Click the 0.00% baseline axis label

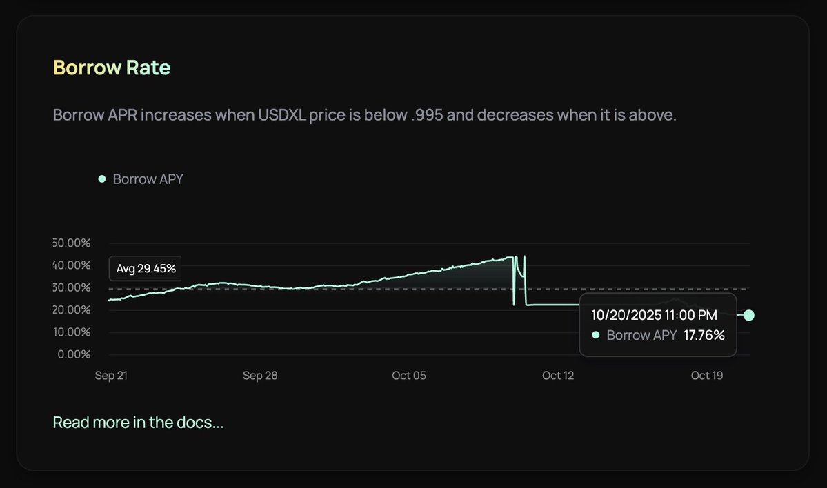pyautogui.click(x=74, y=354)
